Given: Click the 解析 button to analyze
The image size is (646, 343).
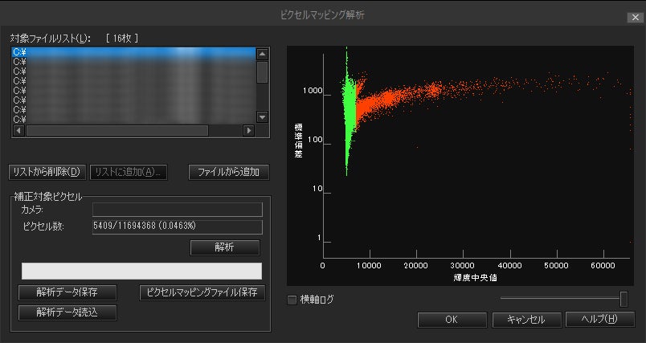Looking at the screenshot, I should (x=225, y=247).
